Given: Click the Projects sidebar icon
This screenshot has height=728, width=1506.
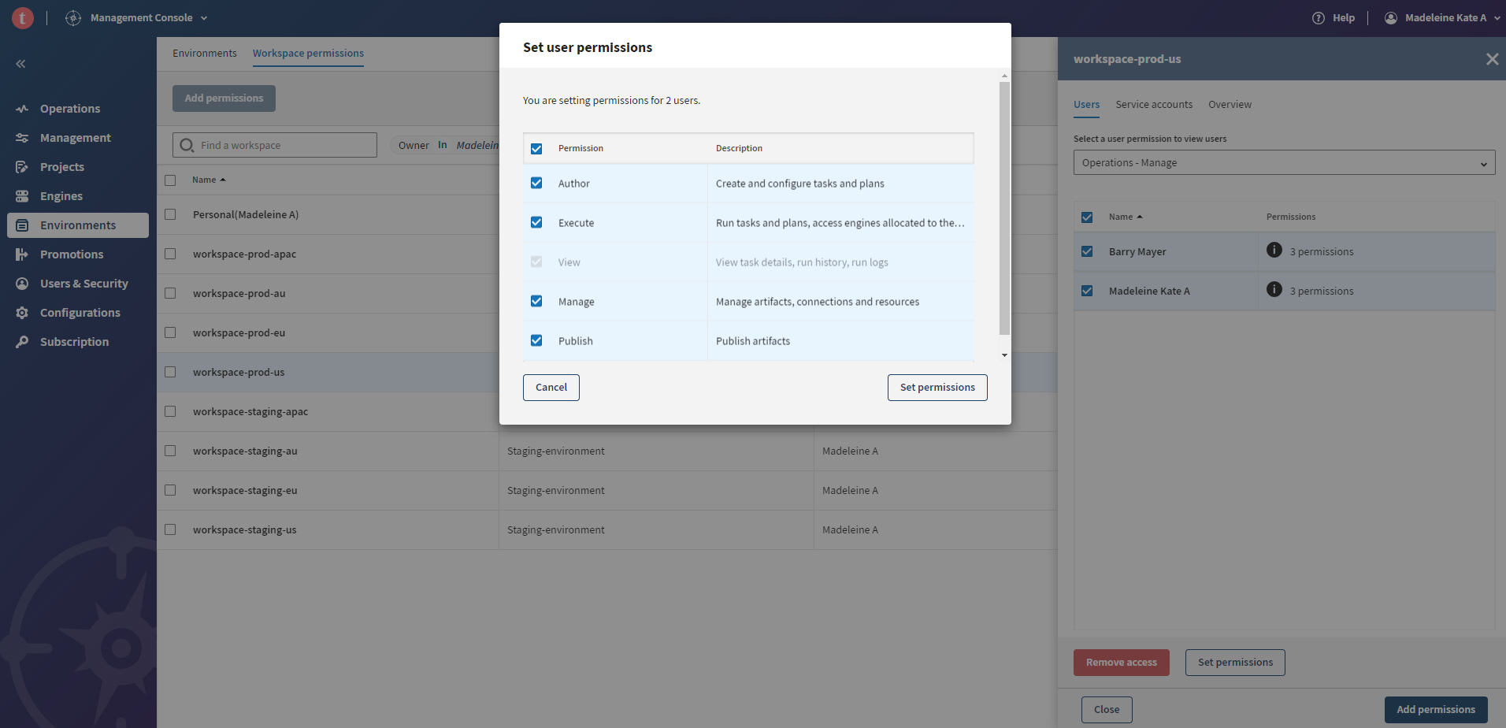Looking at the screenshot, I should pyautogui.click(x=22, y=167).
